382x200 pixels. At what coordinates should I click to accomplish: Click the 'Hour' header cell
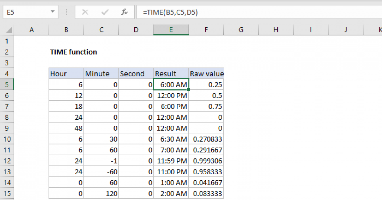(66, 74)
